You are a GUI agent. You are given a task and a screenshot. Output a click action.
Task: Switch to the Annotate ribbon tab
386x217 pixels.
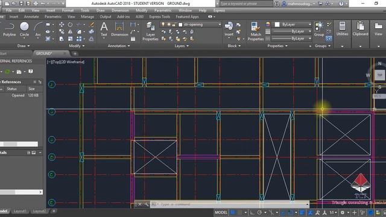click(31, 16)
